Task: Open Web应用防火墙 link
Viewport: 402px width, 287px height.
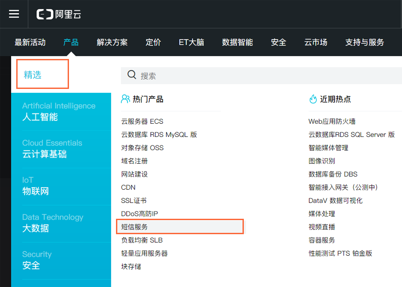Action: [x=332, y=121]
